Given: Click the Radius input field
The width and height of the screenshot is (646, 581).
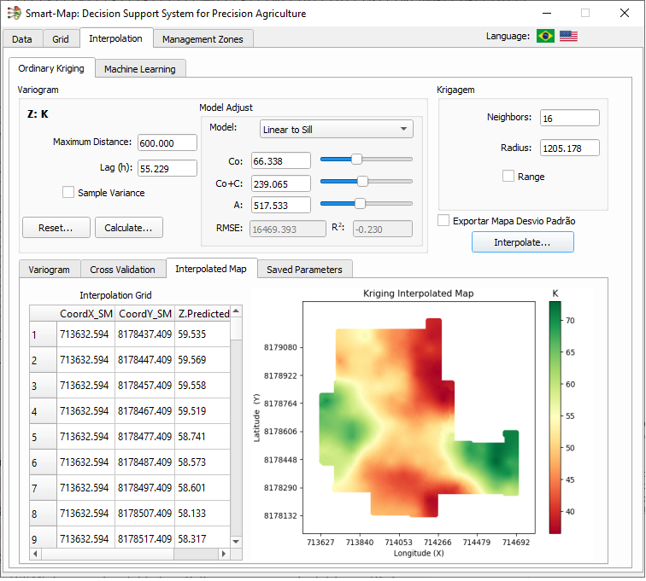Looking at the screenshot, I should pyautogui.click(x=570, y=148).
